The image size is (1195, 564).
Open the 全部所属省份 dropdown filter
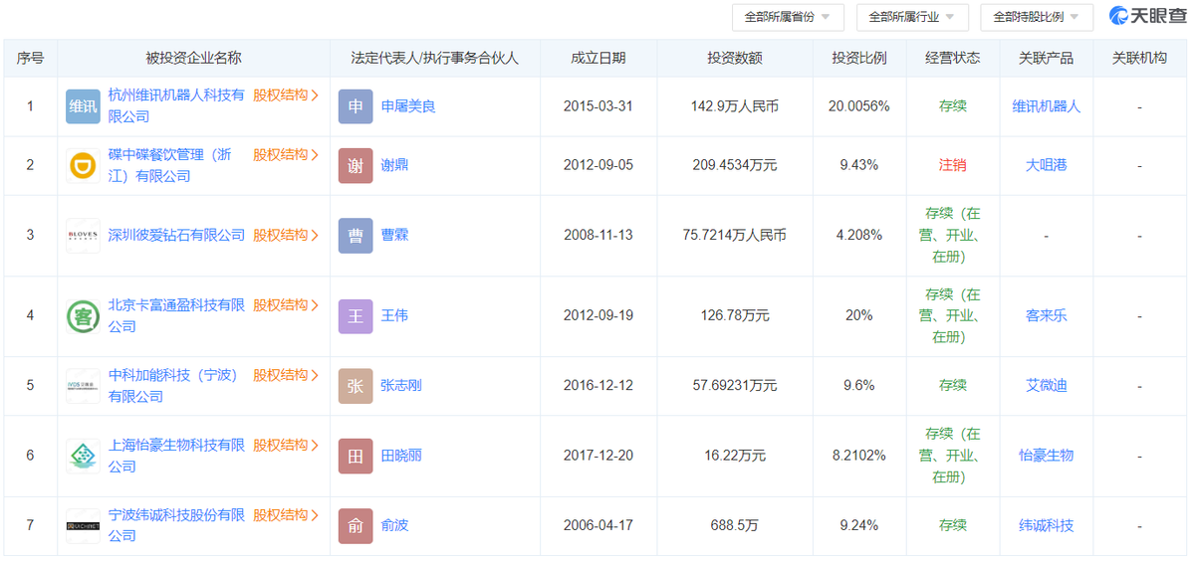(788, 17)
